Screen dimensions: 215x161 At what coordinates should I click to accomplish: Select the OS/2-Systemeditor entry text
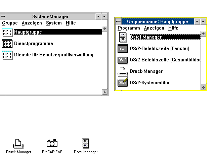click(150, 83)
